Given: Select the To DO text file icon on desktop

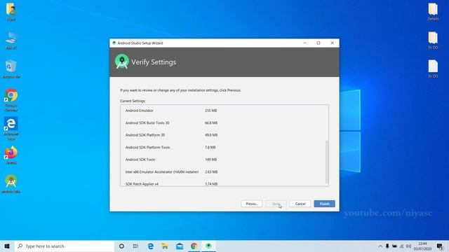Looking at the screenshot, I should coord(433,69).
